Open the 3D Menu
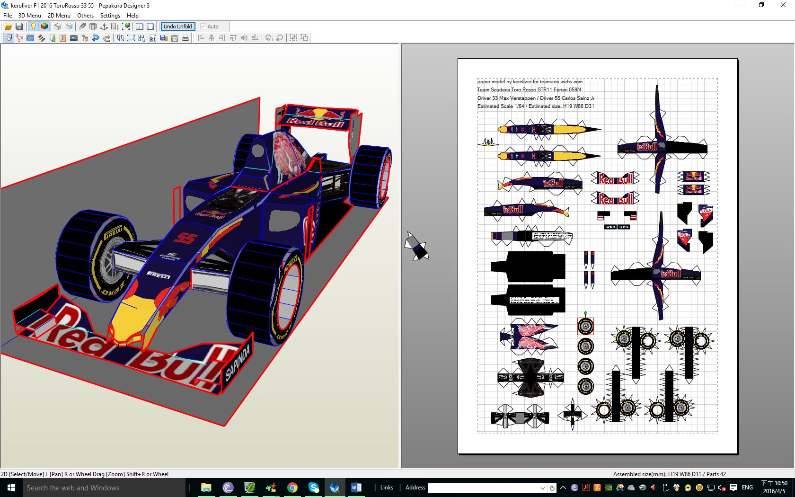The width and height of the screenshot is (795, 497). (x=29, y=15)
